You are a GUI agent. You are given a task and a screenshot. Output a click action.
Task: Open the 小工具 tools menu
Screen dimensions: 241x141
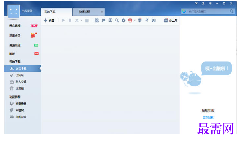[171, 20]
